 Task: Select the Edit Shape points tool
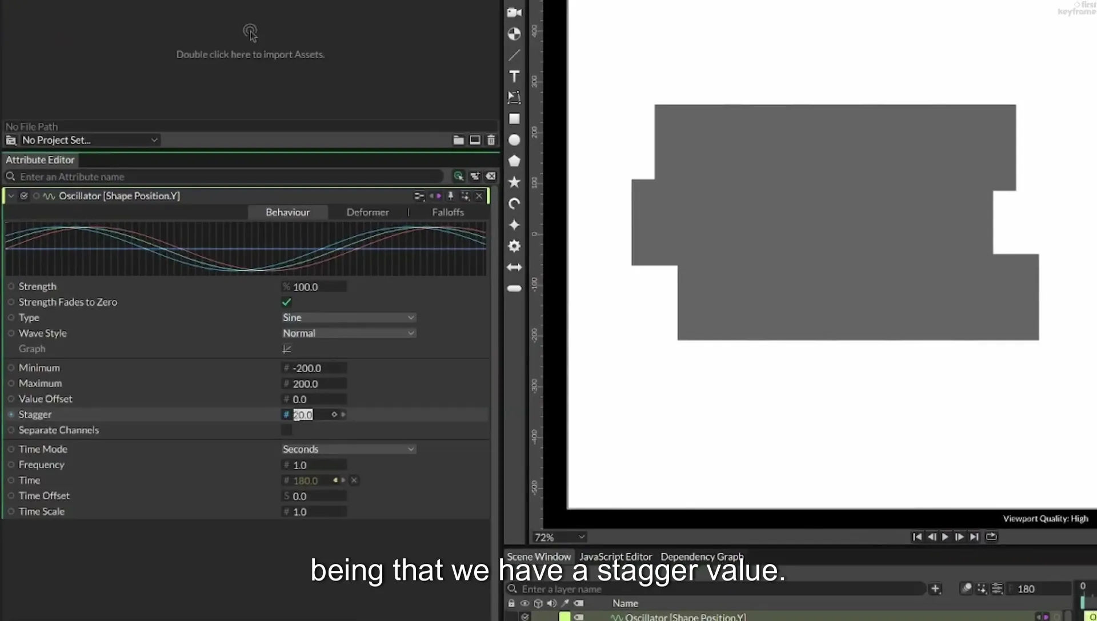point(514,97)
